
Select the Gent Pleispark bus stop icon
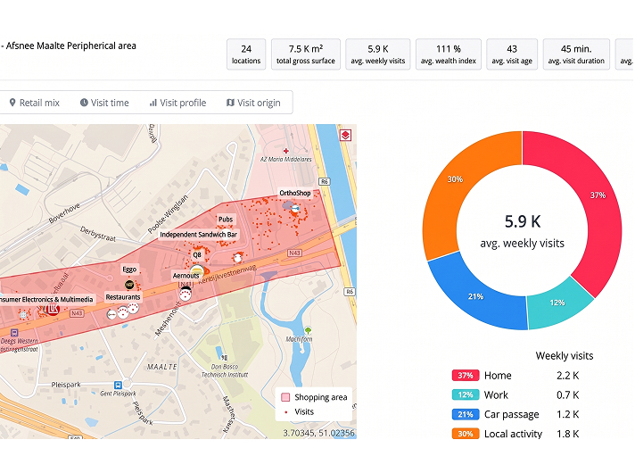tap(118, 385)
